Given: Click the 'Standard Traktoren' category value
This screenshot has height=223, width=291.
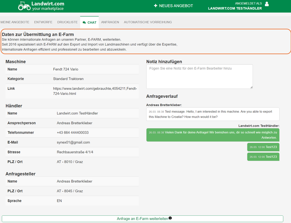Looking at the screenshot, I should click(x=68, y=79).
